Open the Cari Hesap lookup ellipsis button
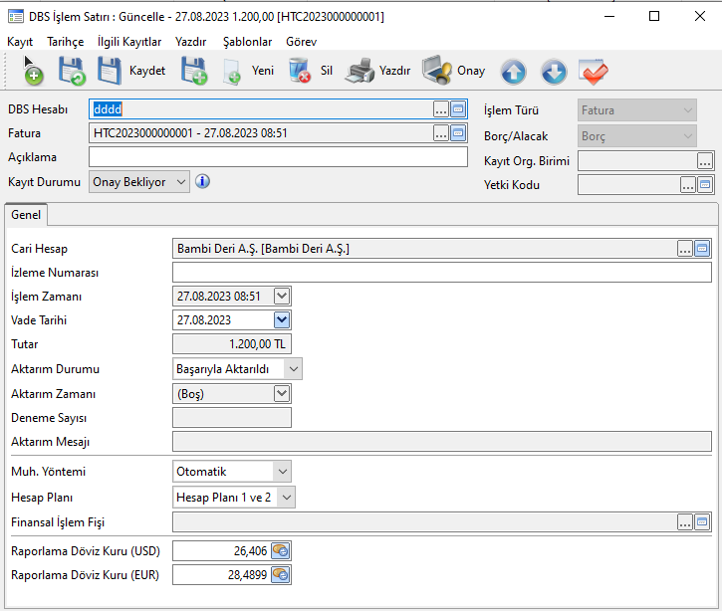722x611 pixels. pos(685,249)
